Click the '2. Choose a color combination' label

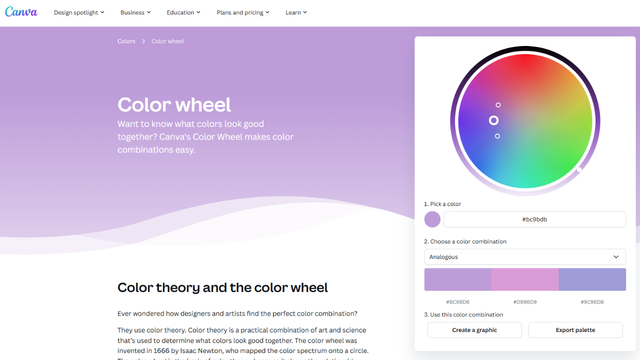click(465, 241)
